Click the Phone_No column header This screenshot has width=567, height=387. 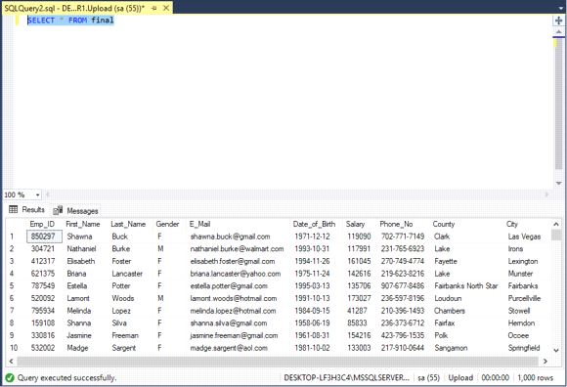396,224
